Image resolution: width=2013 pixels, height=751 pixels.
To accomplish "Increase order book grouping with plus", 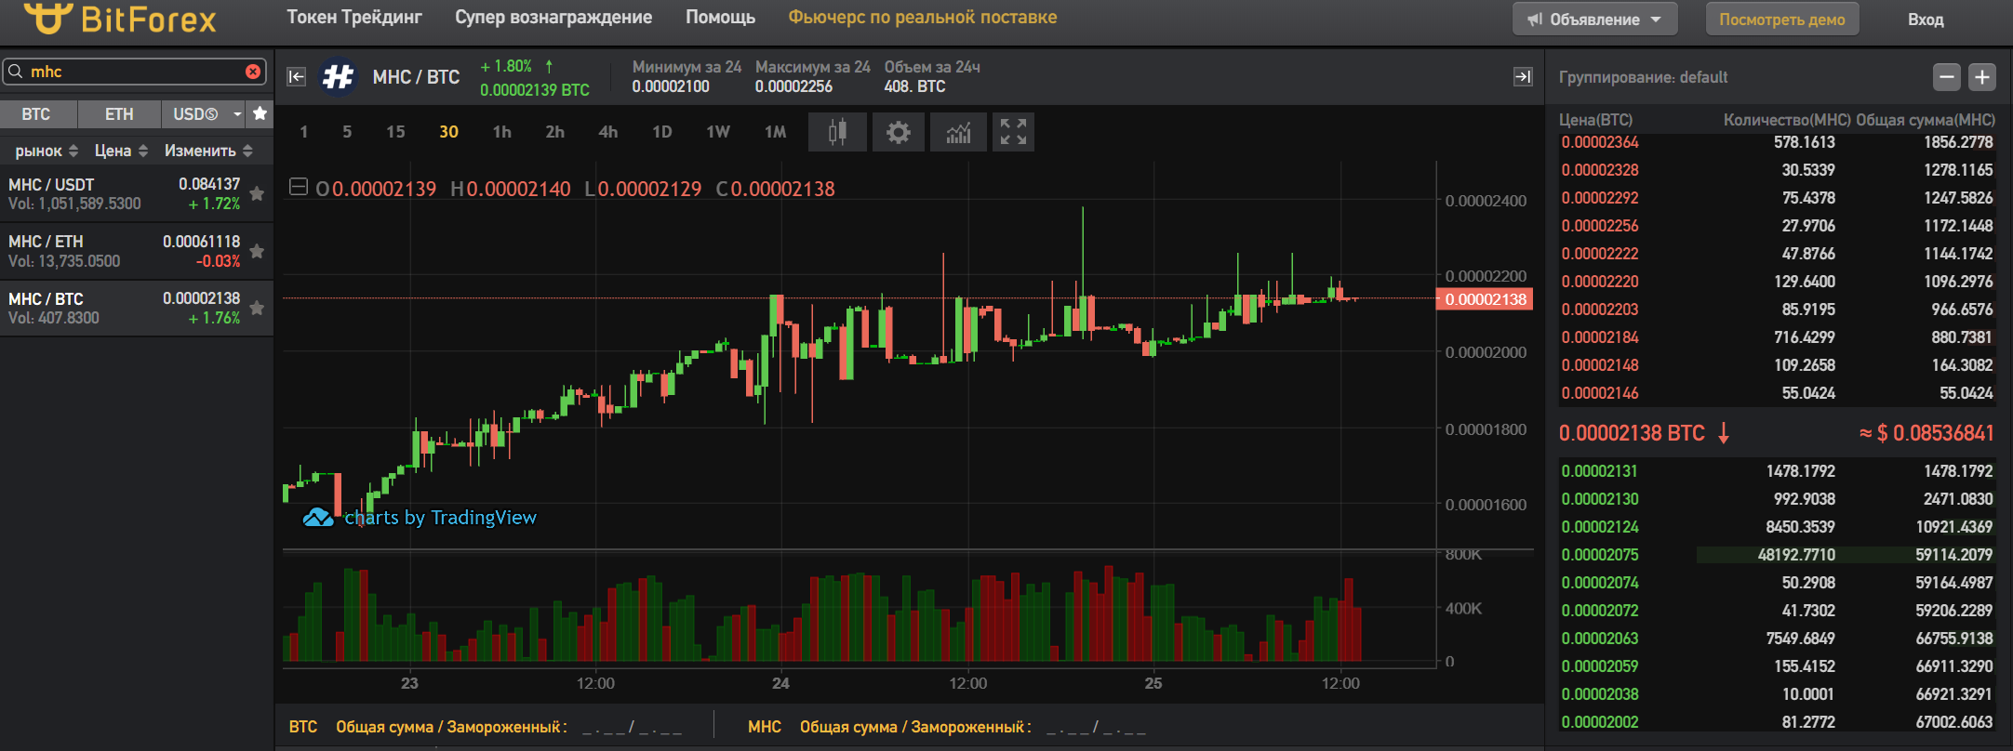I will click(1982, 77).
